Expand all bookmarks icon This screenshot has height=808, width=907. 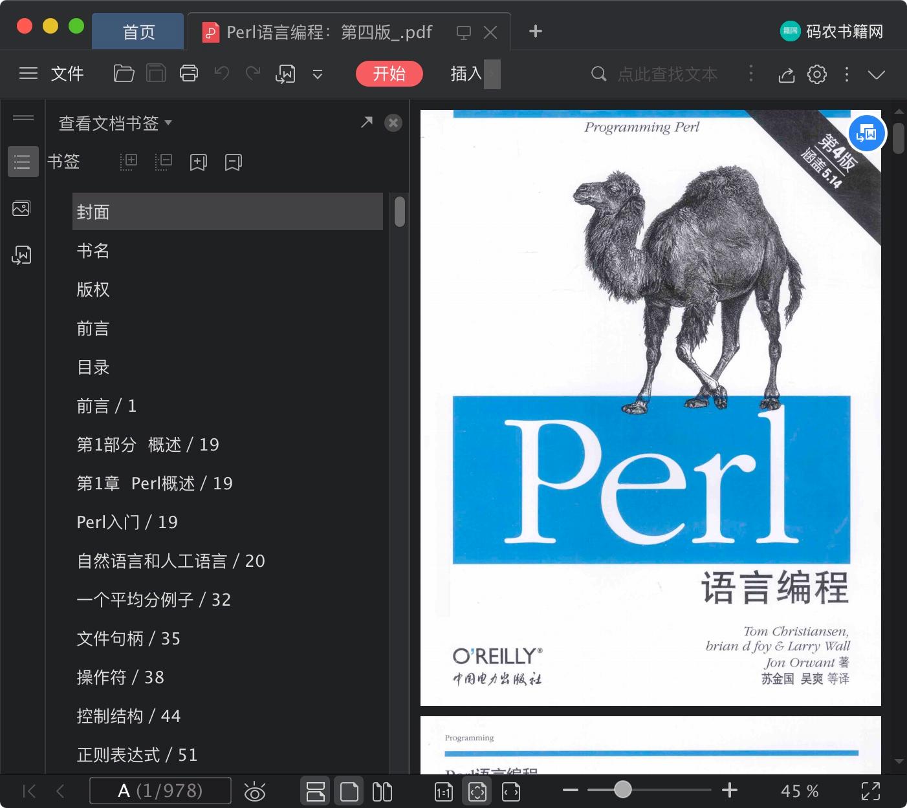129,162
